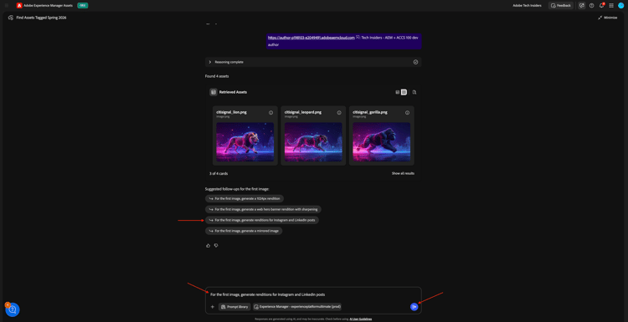Open the hamburger menu in the top-left corner

point(7,6)
